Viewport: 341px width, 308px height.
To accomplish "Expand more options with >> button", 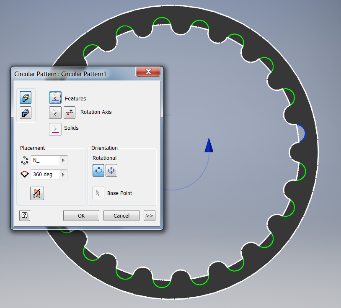I will pos(150,216).
